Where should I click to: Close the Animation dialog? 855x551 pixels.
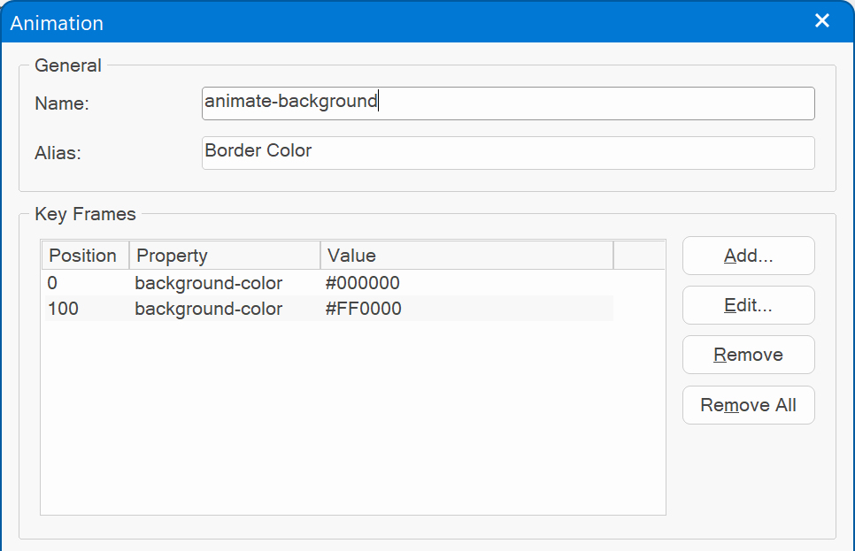[x=822, y=21]
